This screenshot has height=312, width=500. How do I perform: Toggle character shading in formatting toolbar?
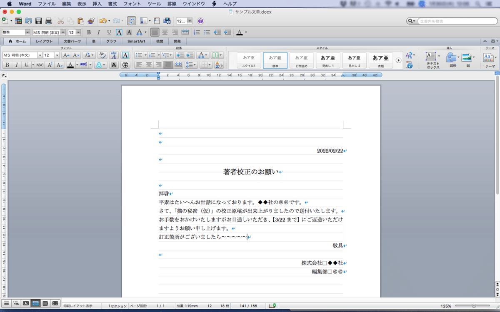[x=129, y=32]
